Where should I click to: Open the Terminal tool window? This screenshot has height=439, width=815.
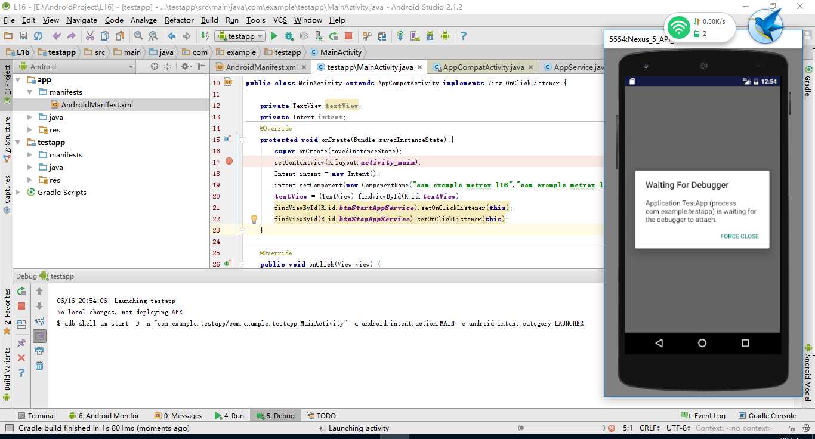(36, 416)
